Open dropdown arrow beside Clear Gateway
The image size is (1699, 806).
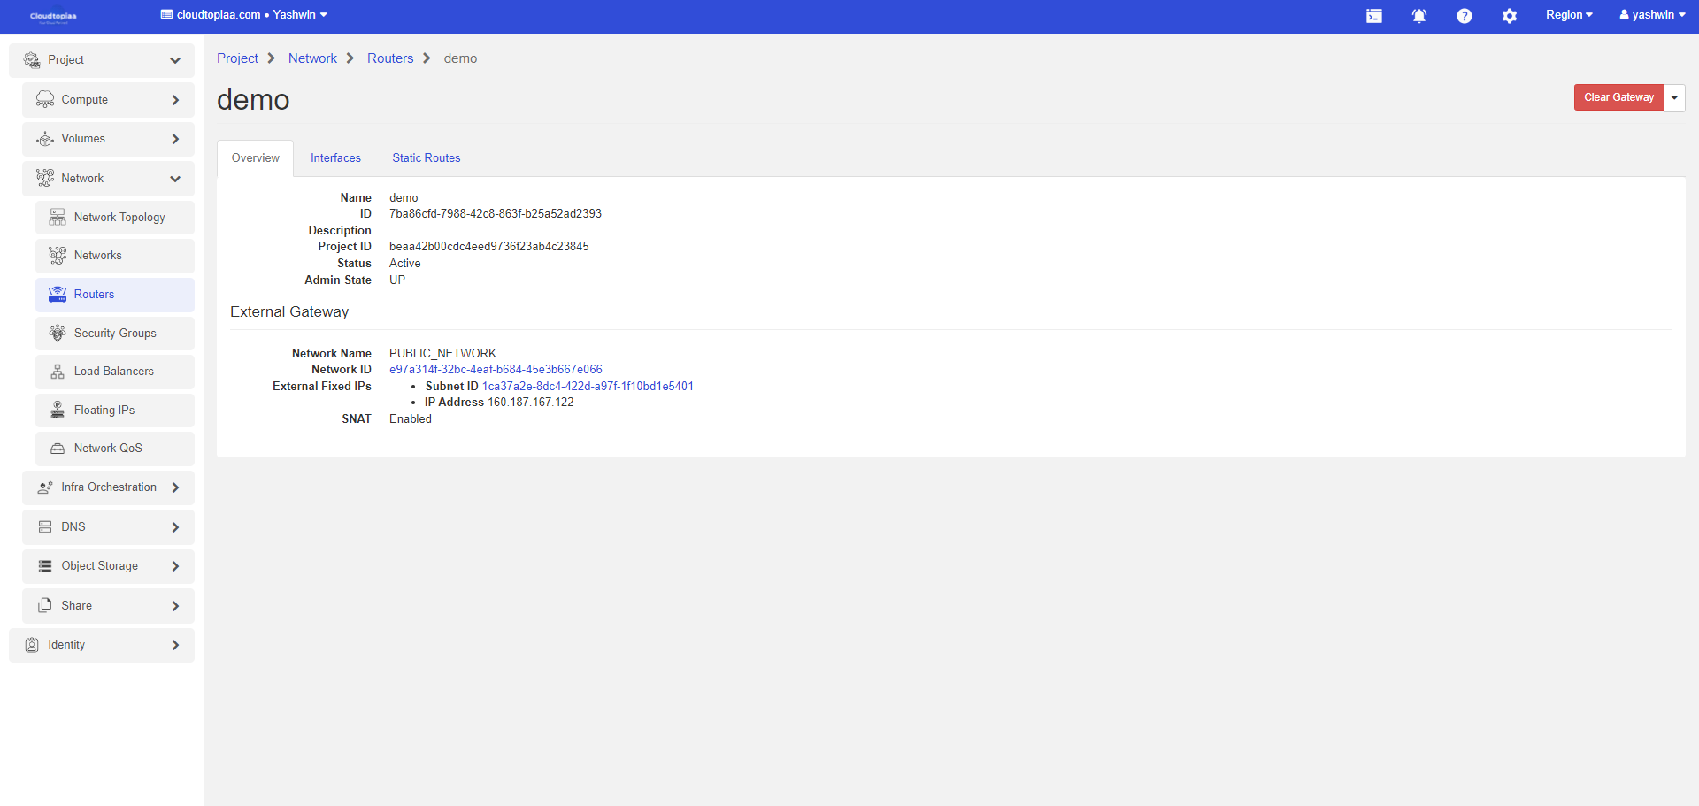point(1674,98)
